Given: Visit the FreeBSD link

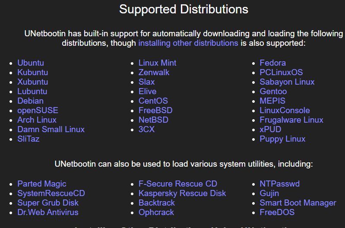Looking at the screenshot, I should pyautogui.click(x=155, y=111).
